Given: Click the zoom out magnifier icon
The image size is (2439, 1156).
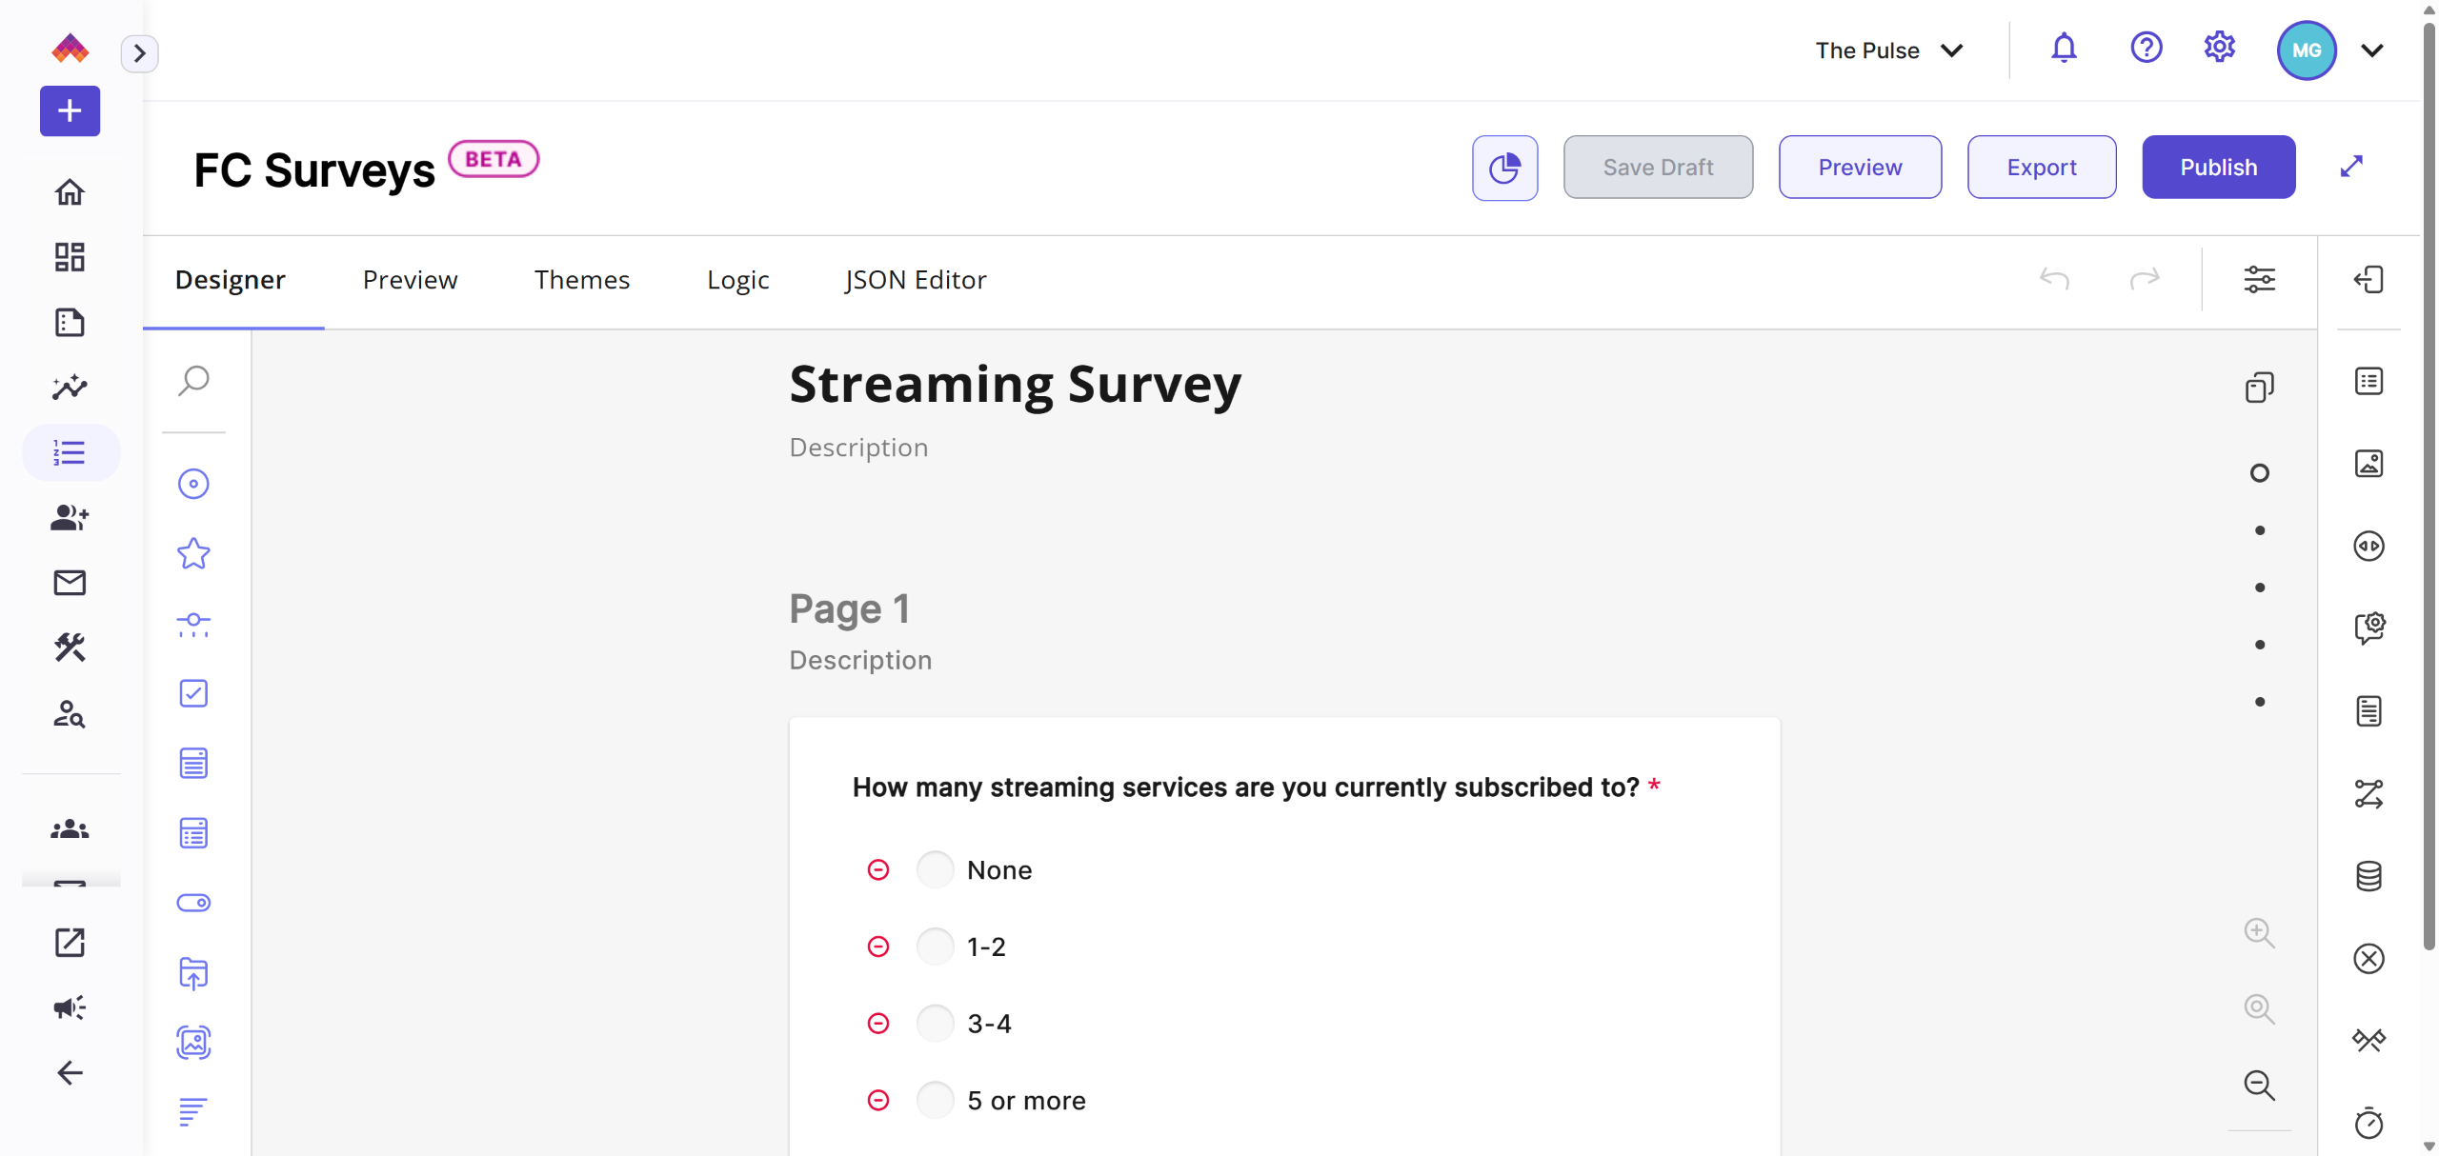Looking at the screenshot, I should click(2259, 1085).
